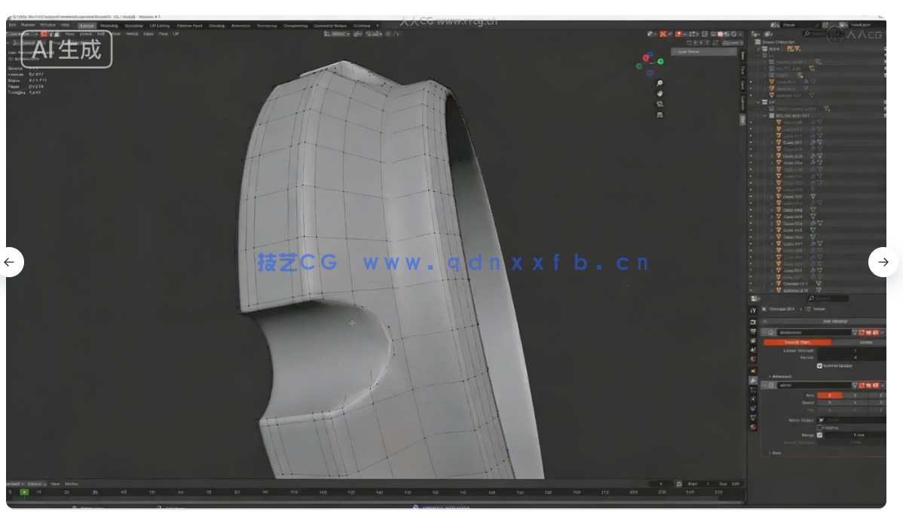Click the camera view icon in the viewport sidebar
This screenshot has height=525, width=903.
point(659,104)
